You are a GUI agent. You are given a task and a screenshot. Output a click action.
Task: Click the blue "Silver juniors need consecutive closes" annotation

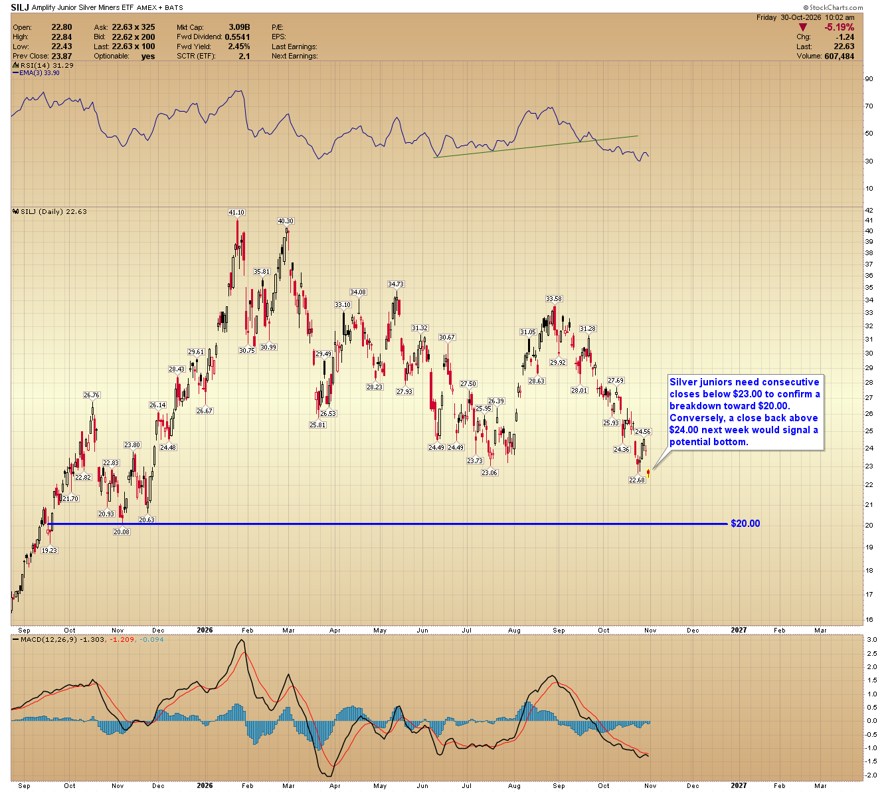click(745, 412)
